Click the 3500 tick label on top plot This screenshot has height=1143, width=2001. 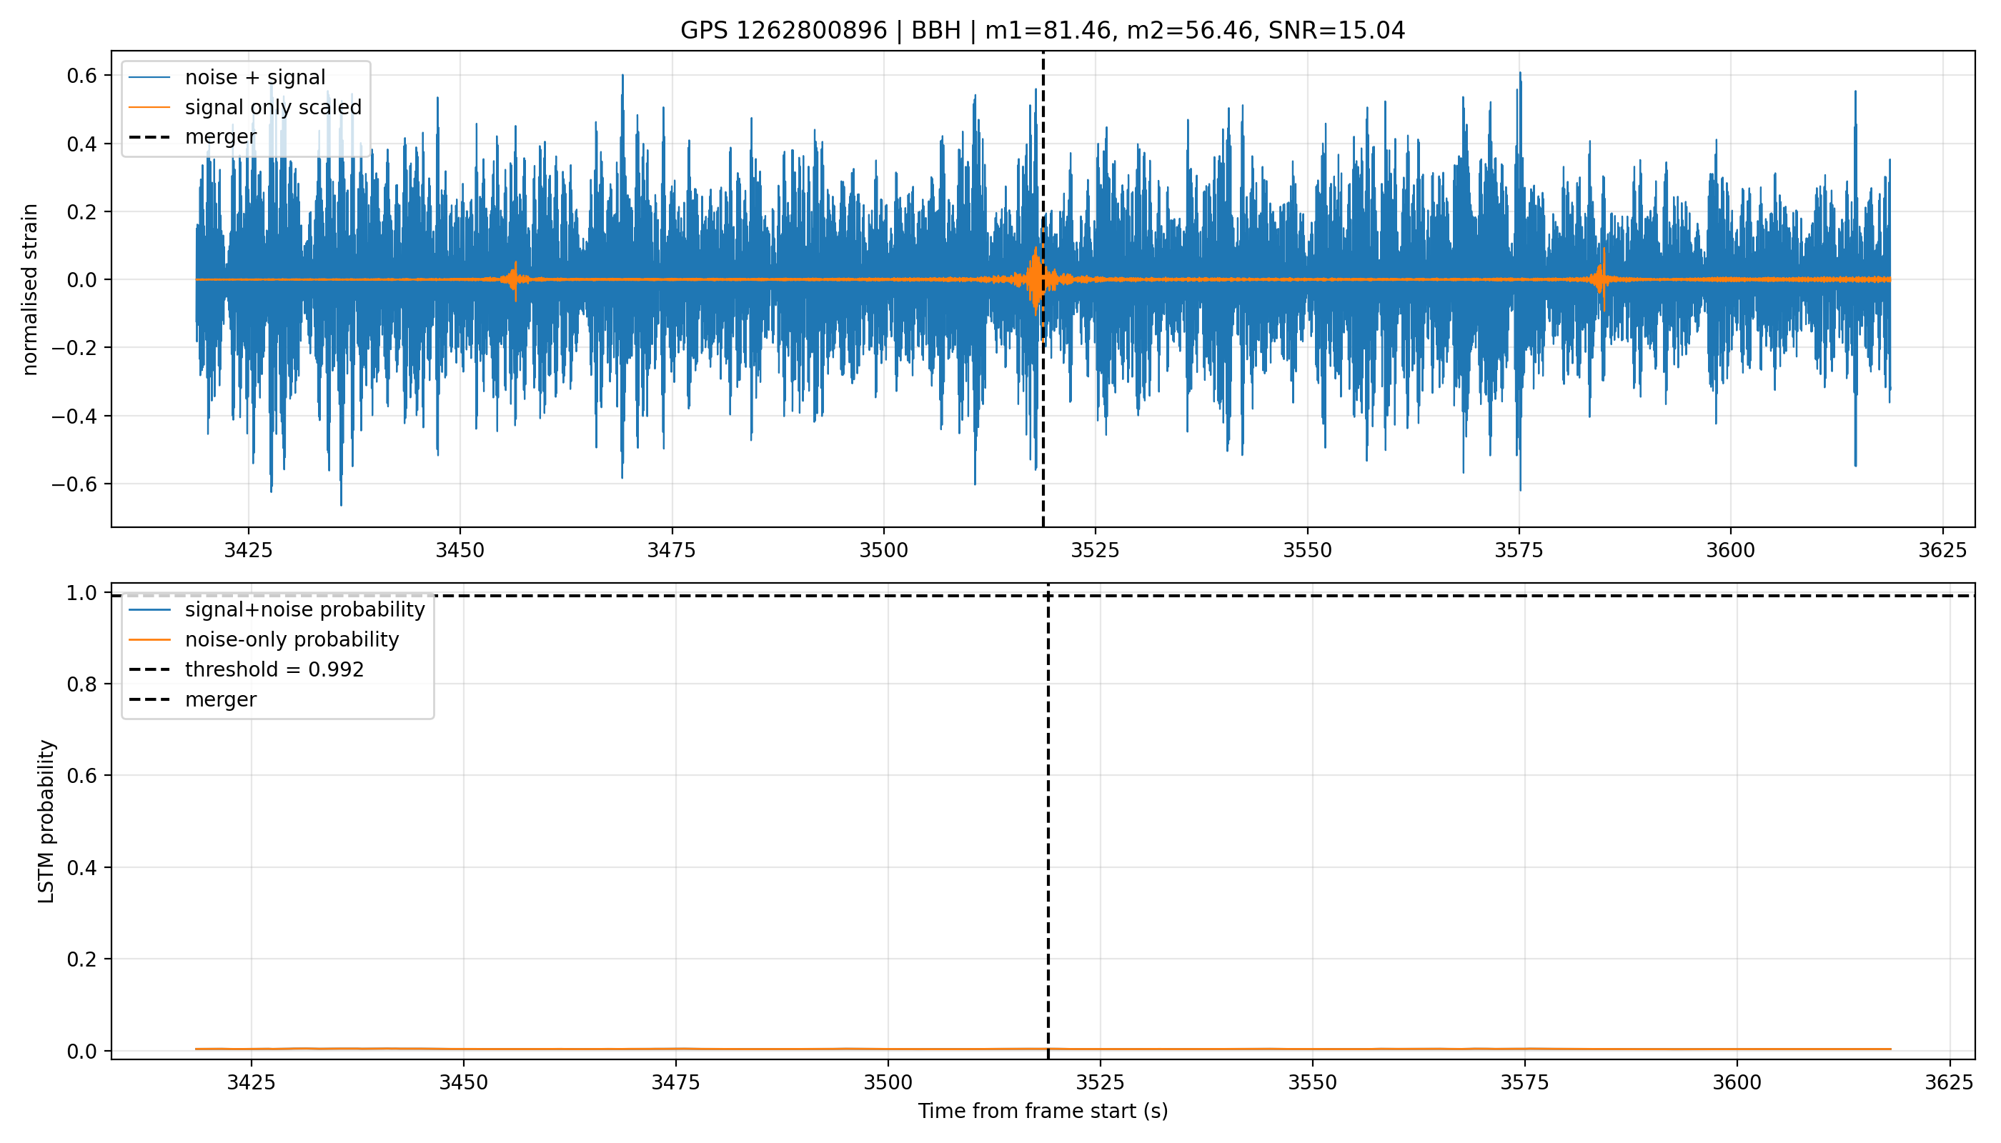(x=883, y=550)
